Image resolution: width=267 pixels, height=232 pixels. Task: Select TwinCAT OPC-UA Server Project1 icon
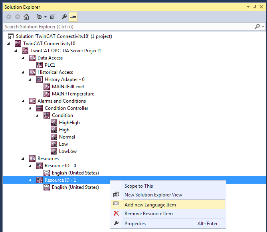(x=25, y=51)
